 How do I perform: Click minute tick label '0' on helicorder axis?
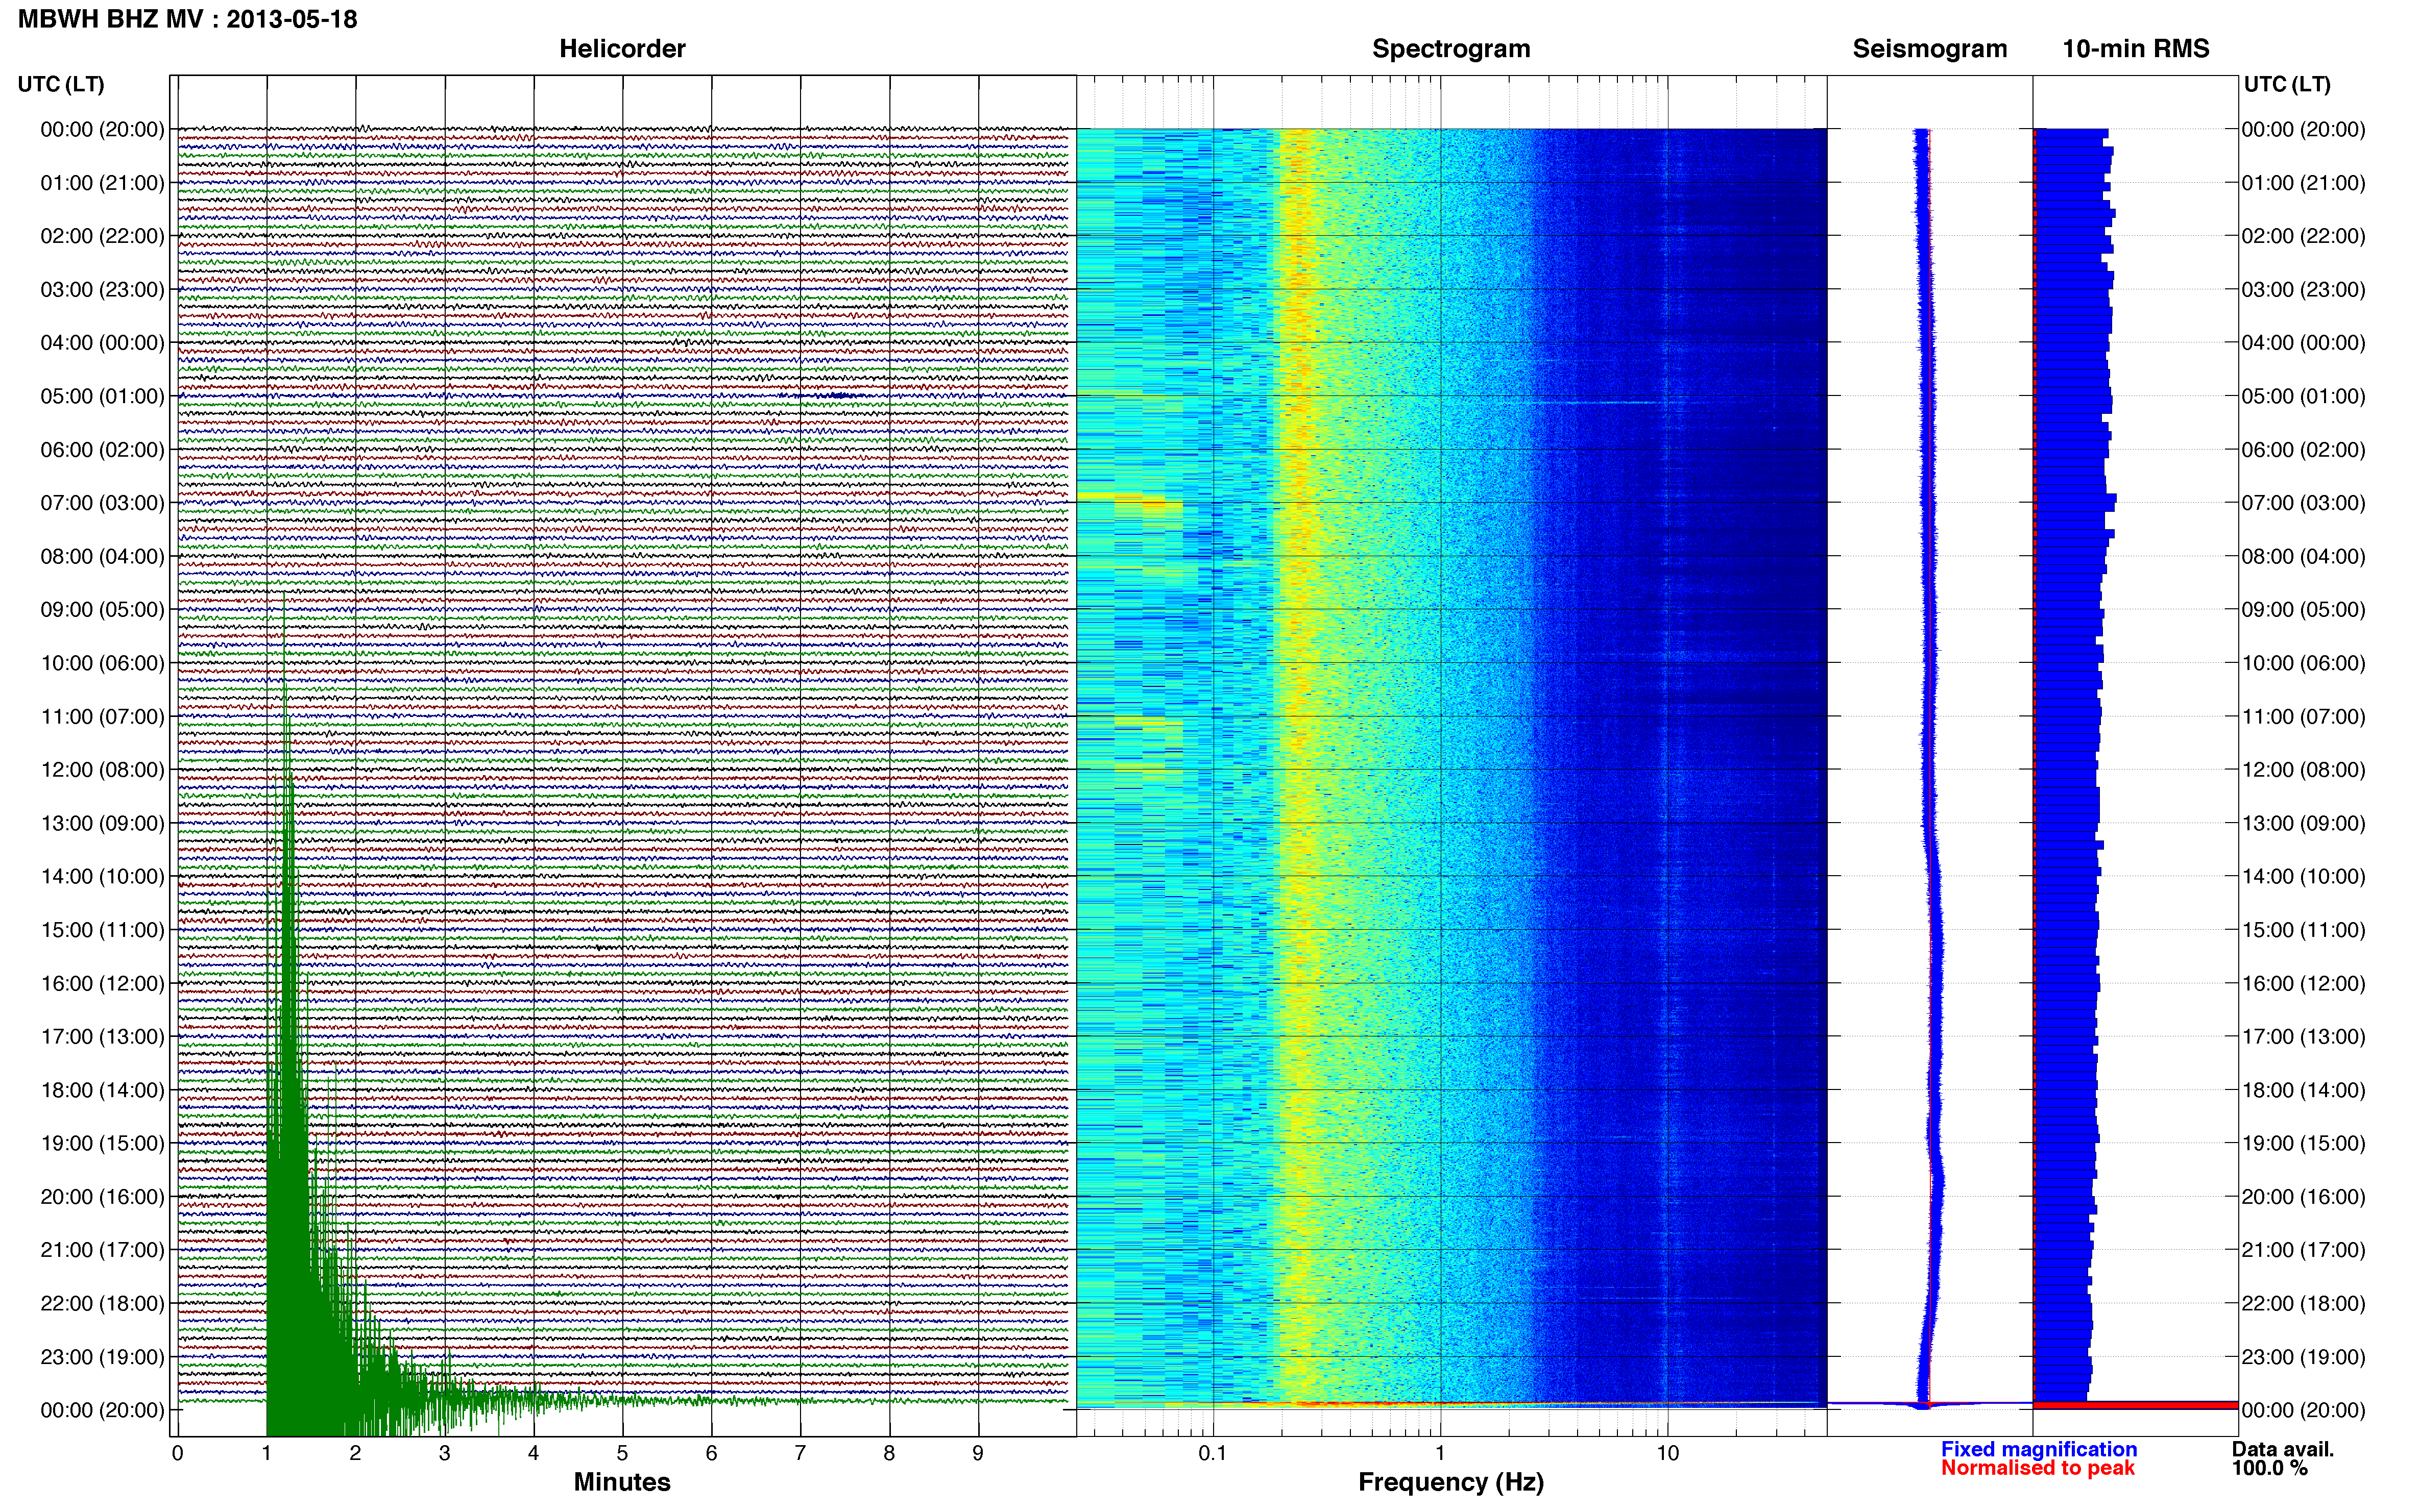177,1454
